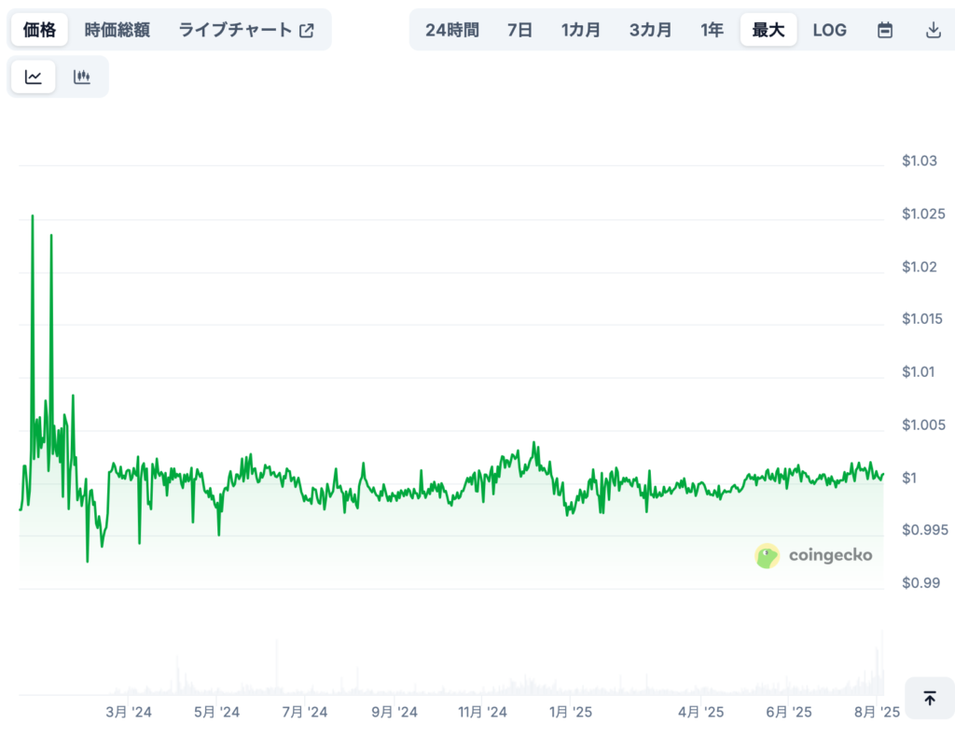Switch to the candlestick chart icon
Screen dimensions: 955x737
point(82,76)
